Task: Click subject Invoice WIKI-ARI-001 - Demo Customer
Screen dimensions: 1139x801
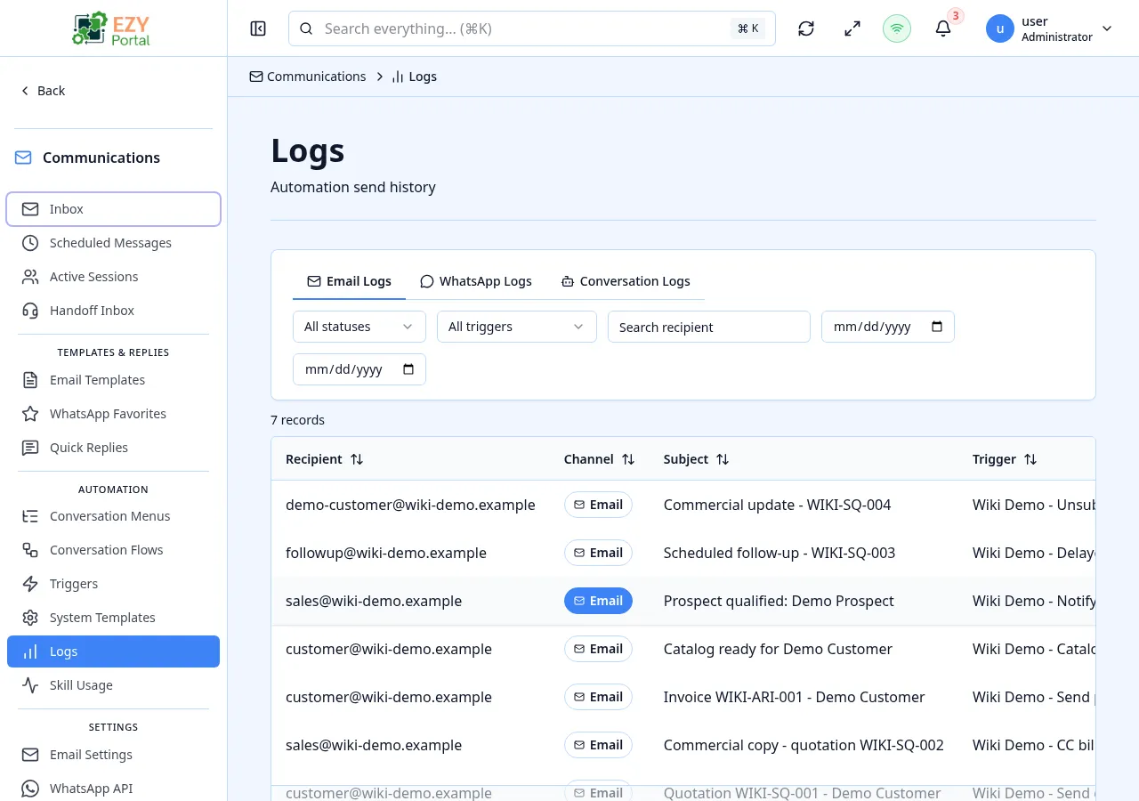Action: [794, 697]
